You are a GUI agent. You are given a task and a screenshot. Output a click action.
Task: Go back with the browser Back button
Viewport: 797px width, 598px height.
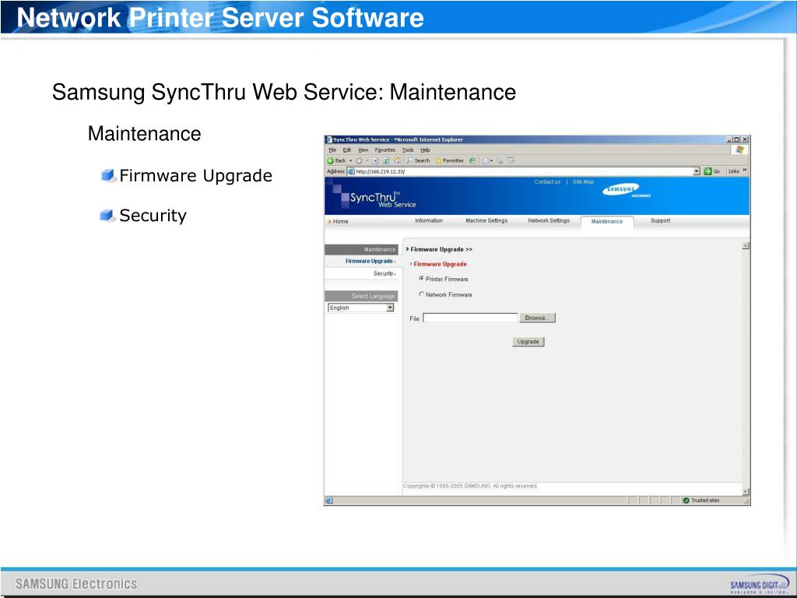click(x=336, y=160)
